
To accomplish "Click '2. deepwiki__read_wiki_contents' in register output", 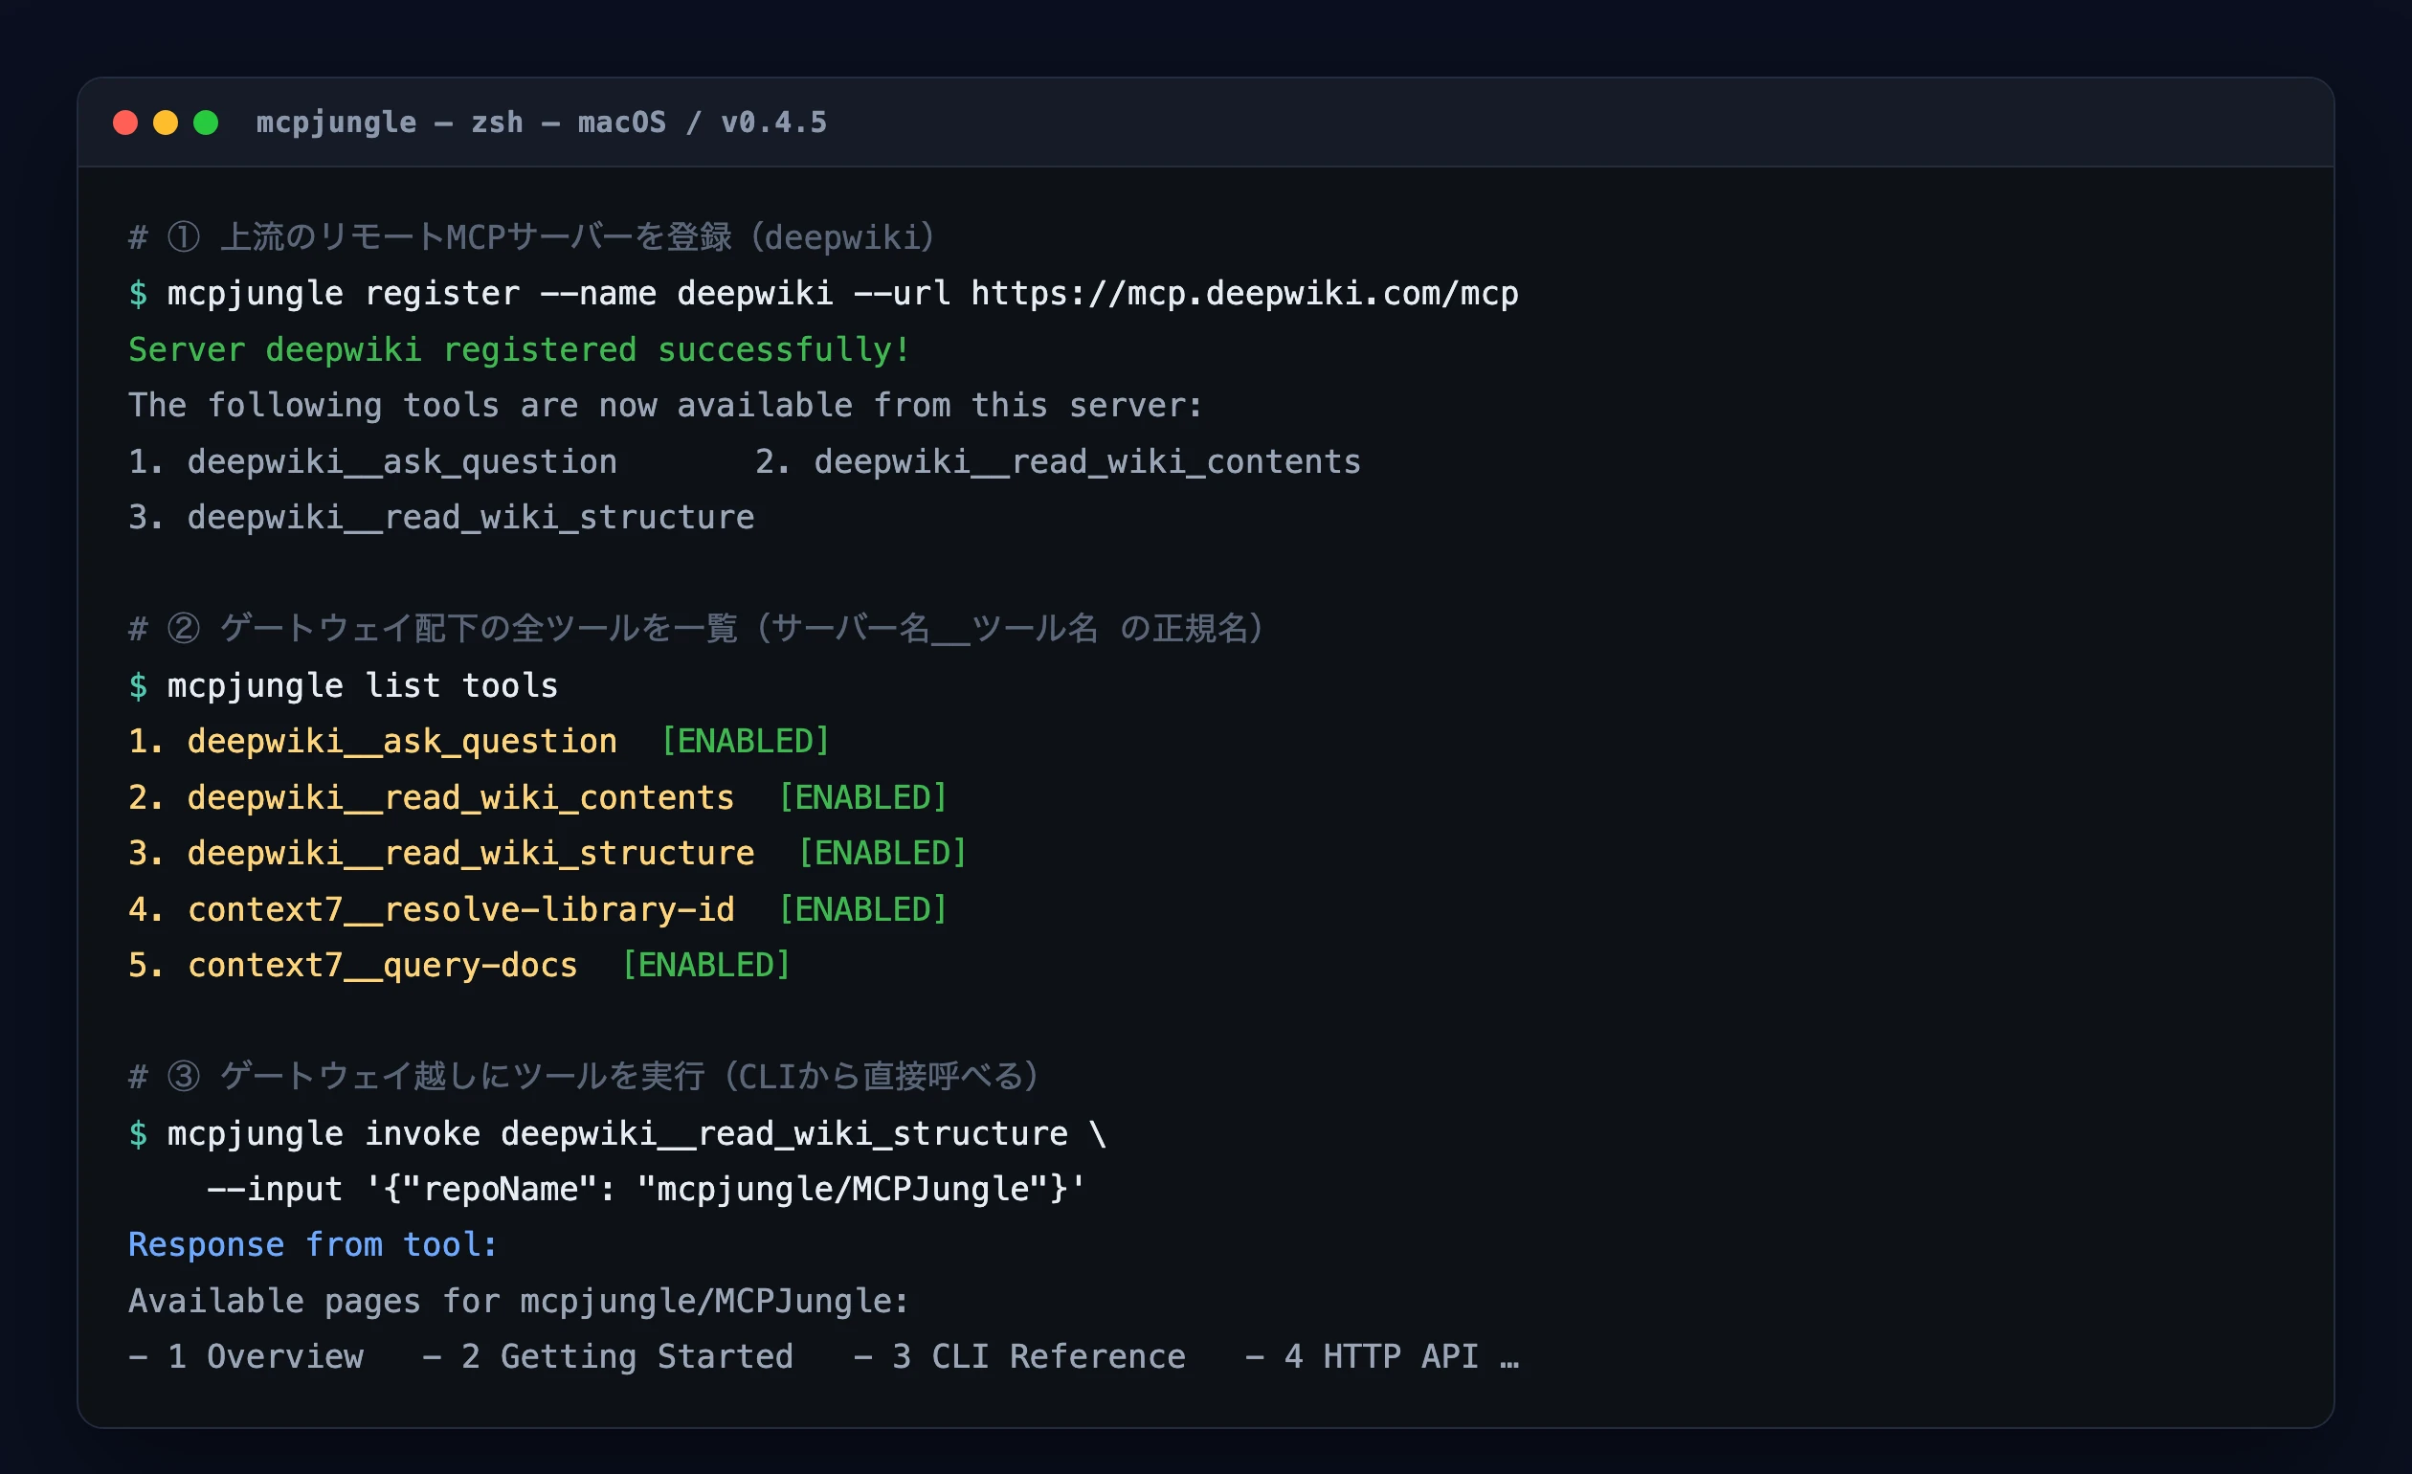I will tap(1059, 461).
